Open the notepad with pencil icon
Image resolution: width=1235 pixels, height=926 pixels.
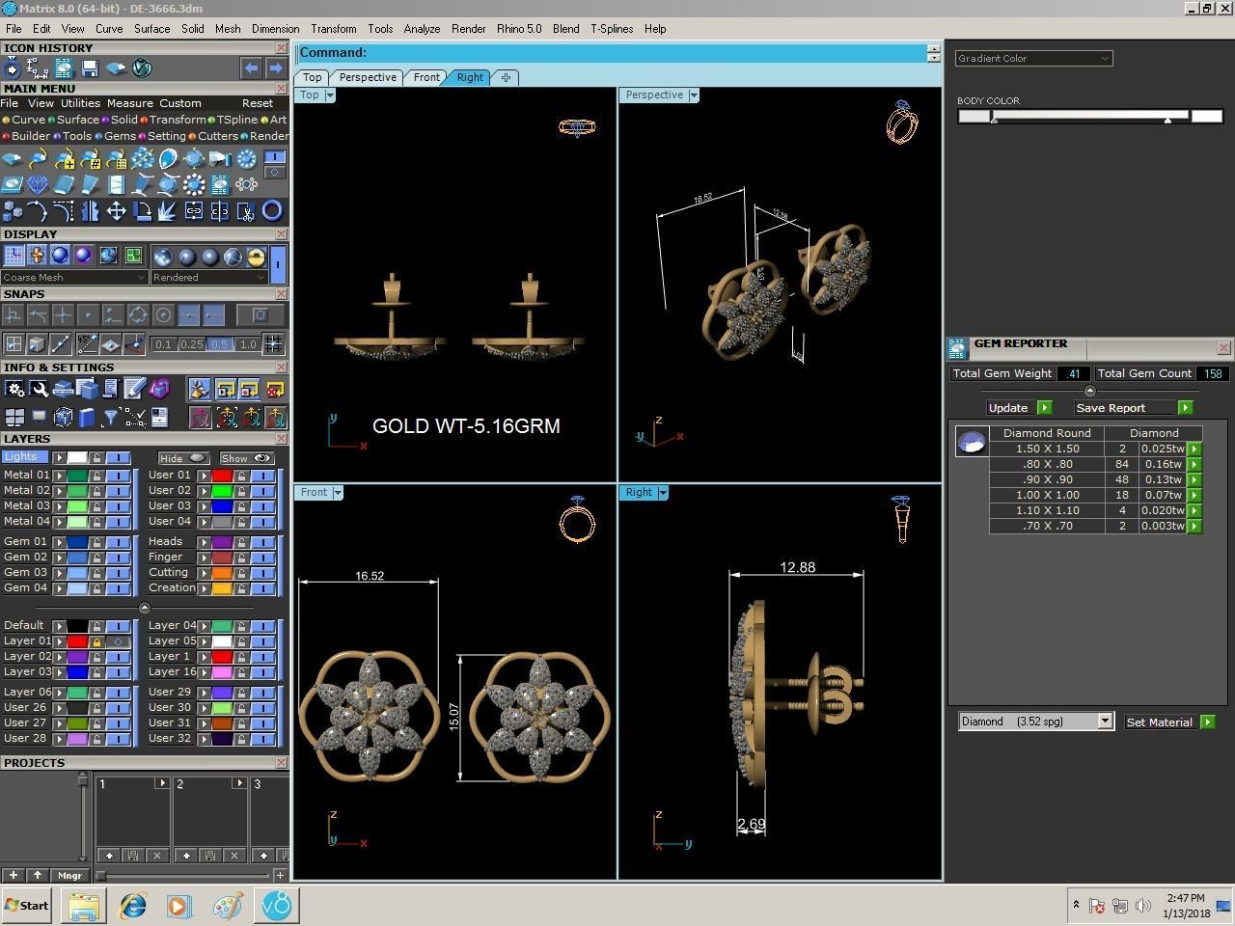coord(134,389)
